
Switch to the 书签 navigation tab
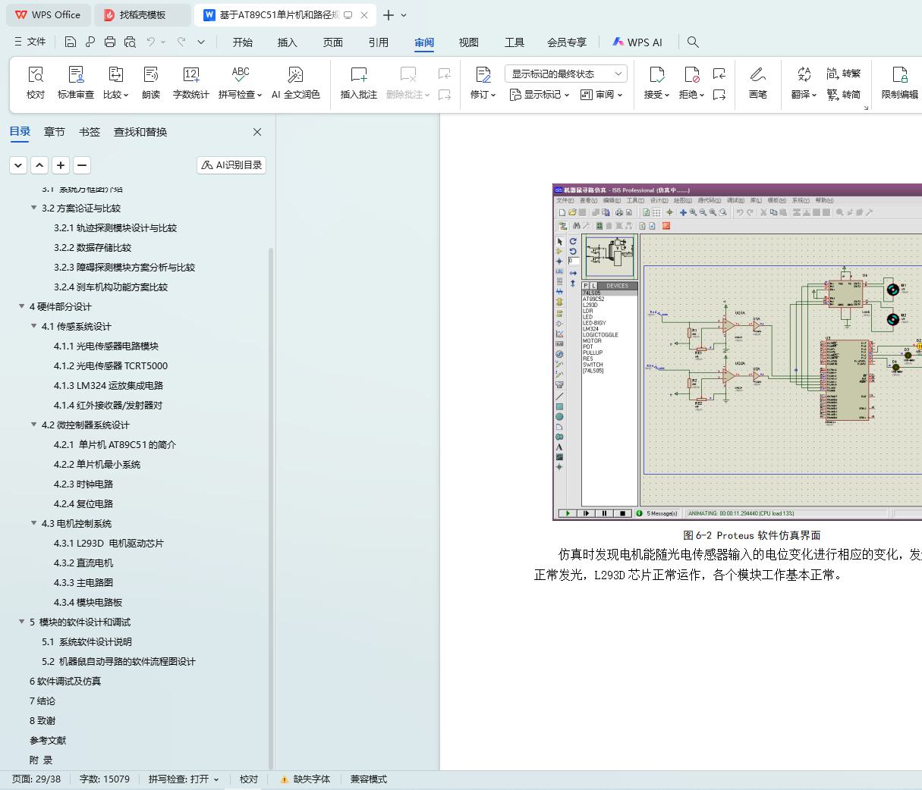coord(90,132)
